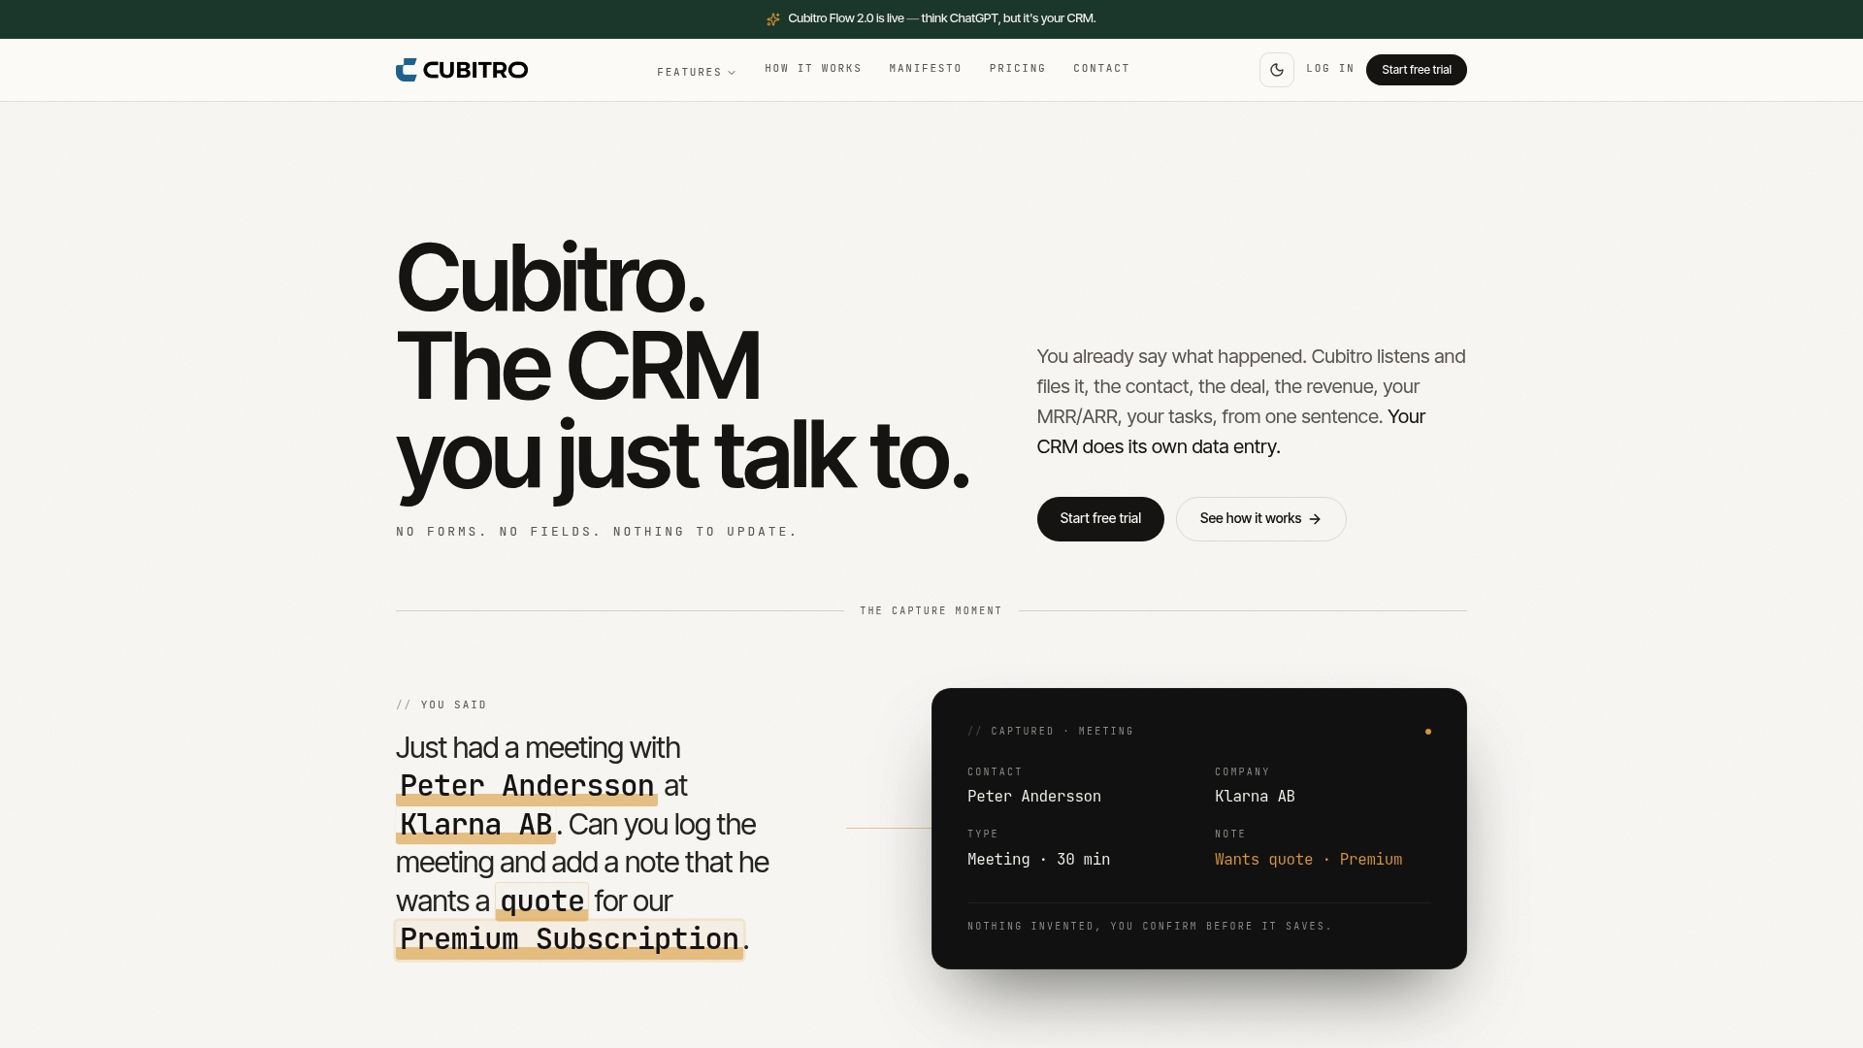
Task: Click the Klarna AB company value in card
Action: [1255, 797]
